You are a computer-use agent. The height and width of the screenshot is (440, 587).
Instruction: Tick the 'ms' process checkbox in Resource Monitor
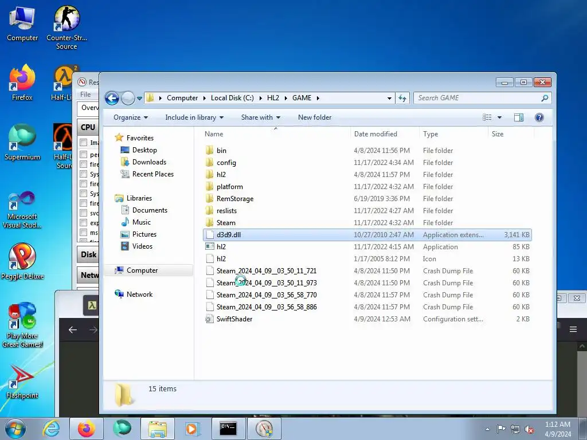tap(84, 233)
